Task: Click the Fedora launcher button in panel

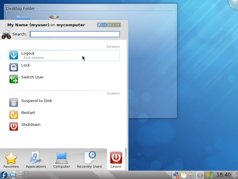Action: (4, 175)
